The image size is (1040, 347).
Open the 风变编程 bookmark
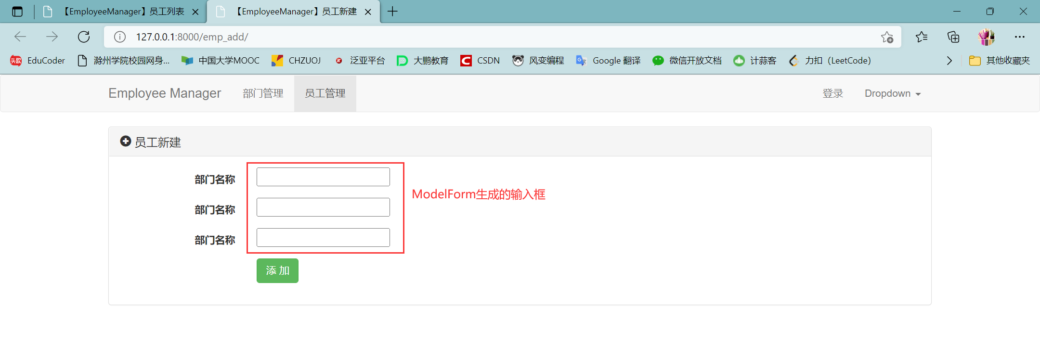tap(538, 61)
